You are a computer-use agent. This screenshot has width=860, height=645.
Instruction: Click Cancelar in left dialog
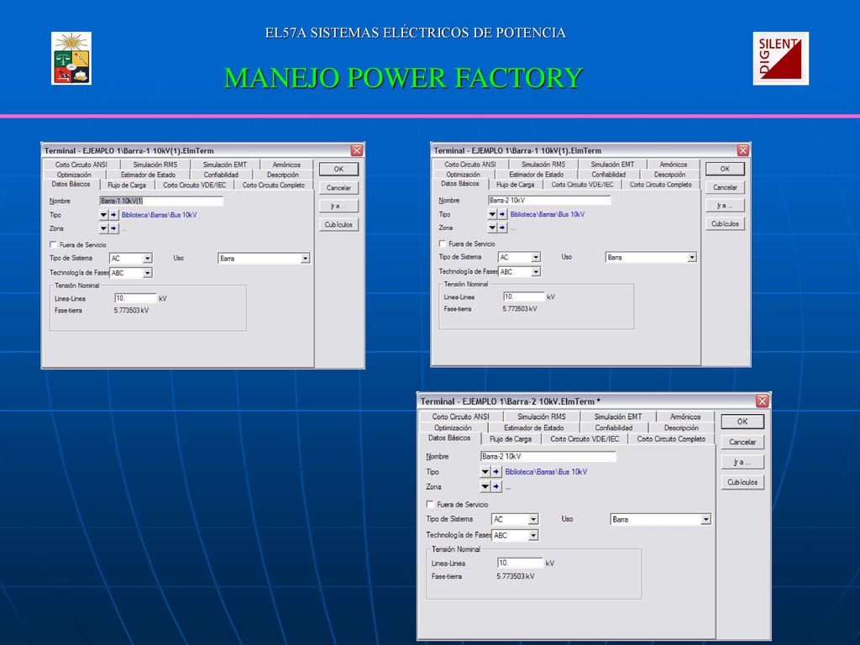(x=338, y=187)
